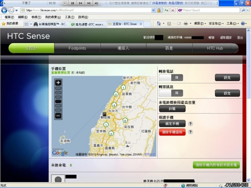Click 帳號 account link

pos(211,38)
